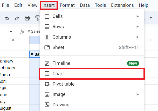Select the Paint format roller icon

(37, 18)
